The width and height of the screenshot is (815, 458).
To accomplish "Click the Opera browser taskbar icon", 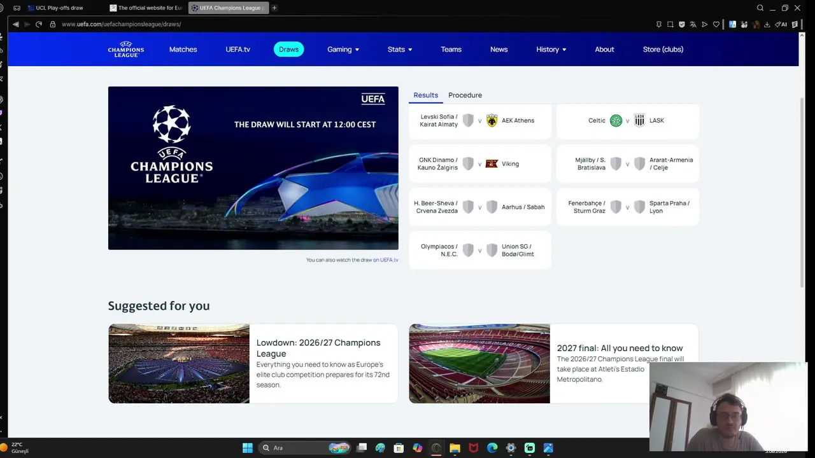I will [436, 448].
